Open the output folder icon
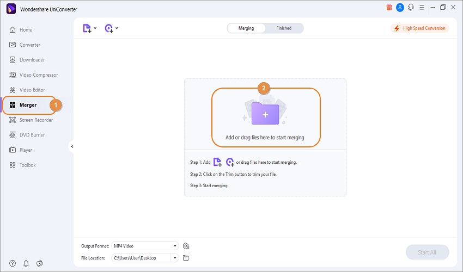This screenshot has width=463, height=272. pyautogui.click(x=186, y=258)
